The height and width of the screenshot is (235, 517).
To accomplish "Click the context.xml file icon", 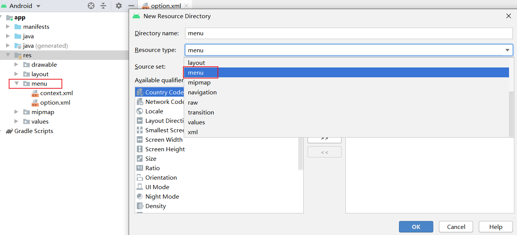I will pyautogui.click(x=35, y=93).
